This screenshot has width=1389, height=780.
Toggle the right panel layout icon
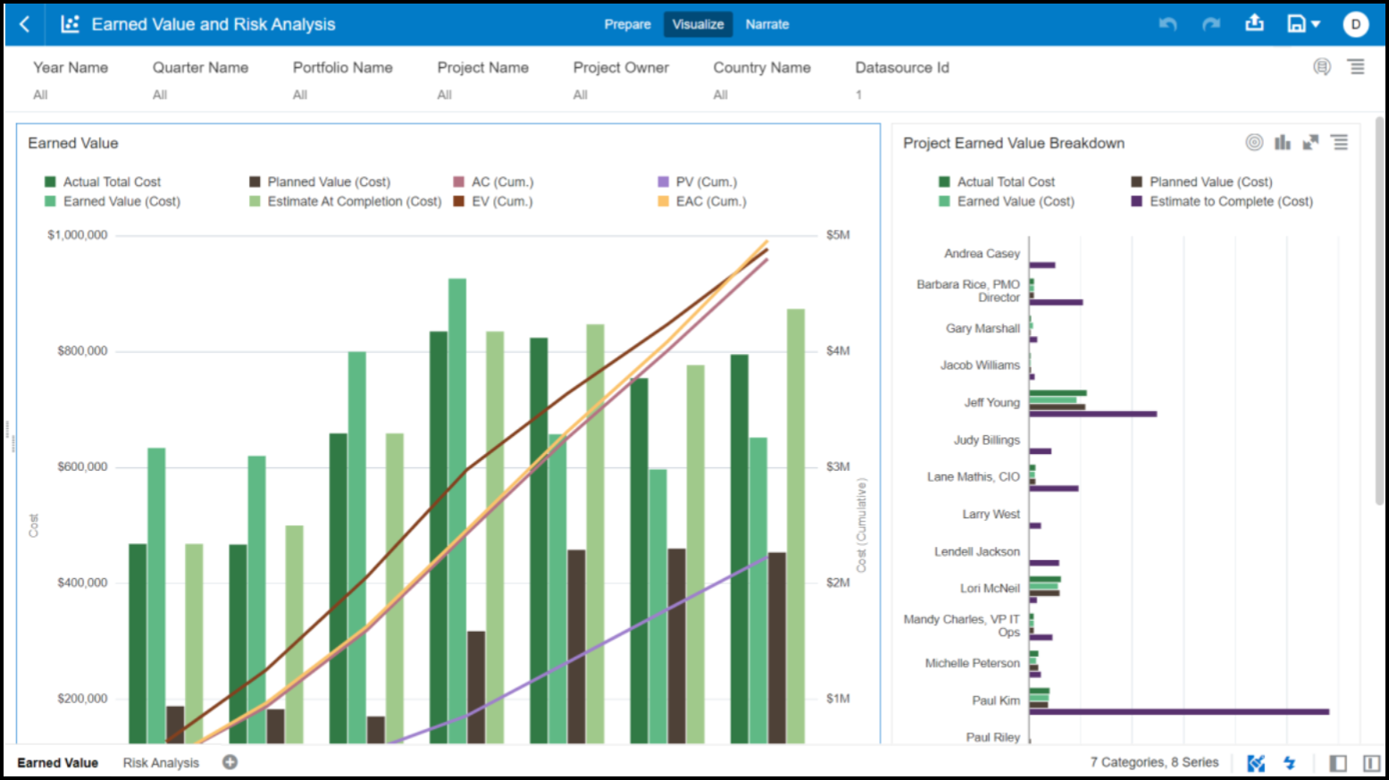coord(1371,763)
